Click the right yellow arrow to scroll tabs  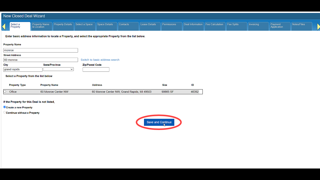tap(318, 26)
